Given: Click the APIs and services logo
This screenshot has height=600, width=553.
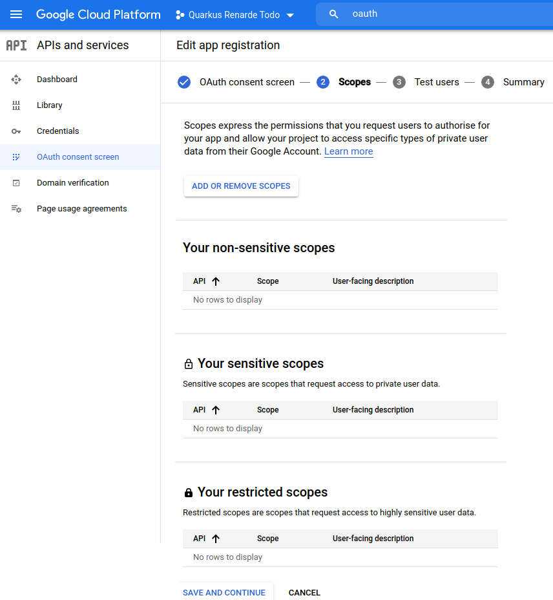Looking at the screenshot, I should coord(16,45).
